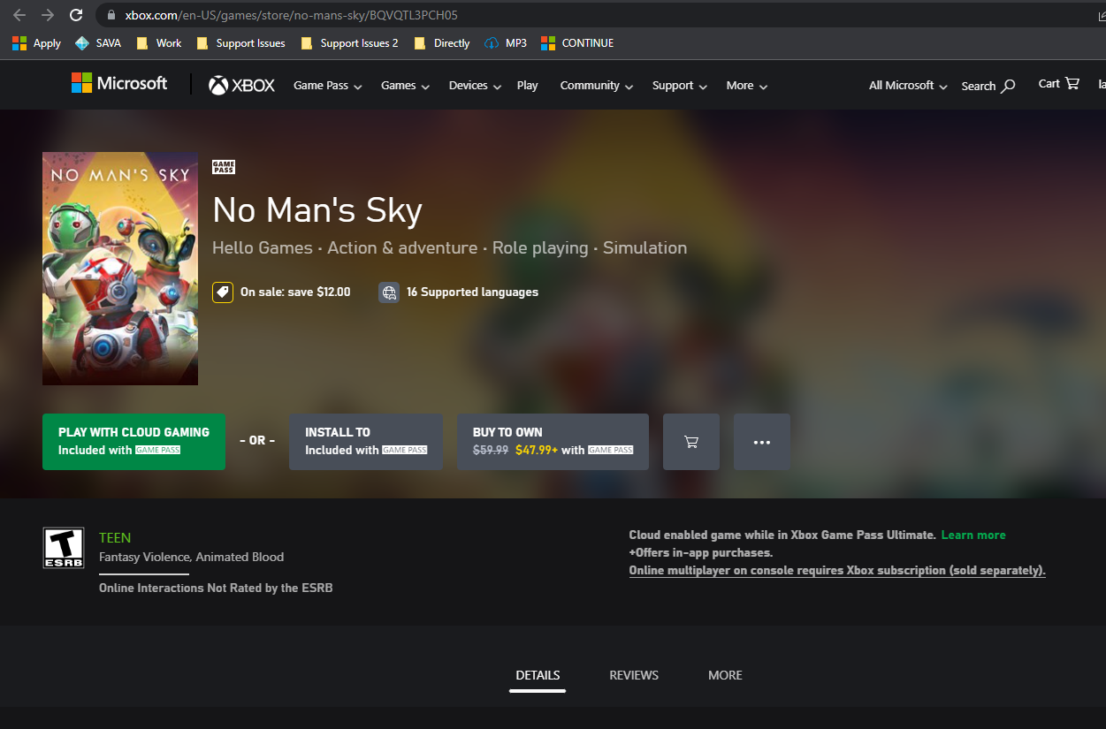Open the online multiplayer subscription link

837,570
